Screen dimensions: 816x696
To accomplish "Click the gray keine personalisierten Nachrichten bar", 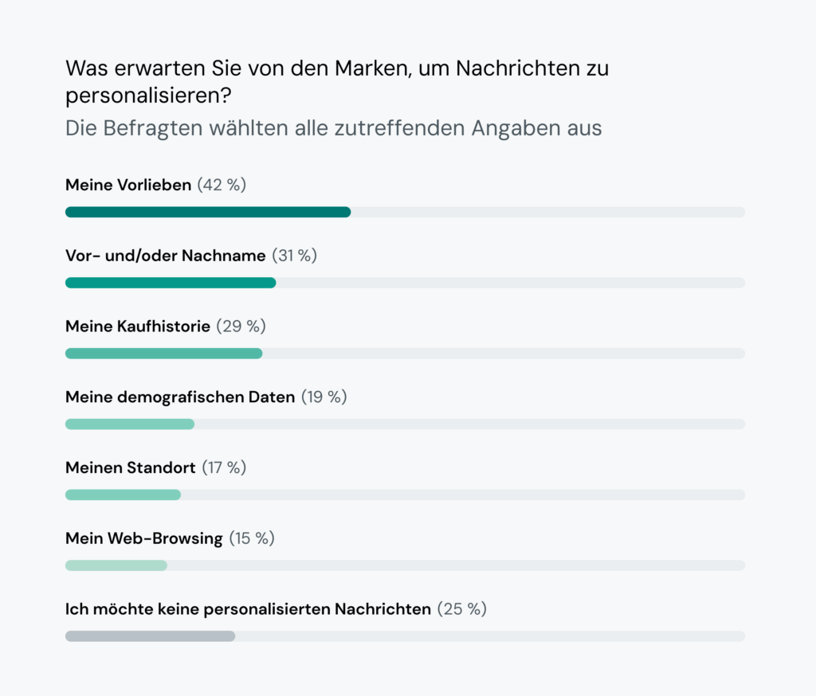I will (150, 636).
